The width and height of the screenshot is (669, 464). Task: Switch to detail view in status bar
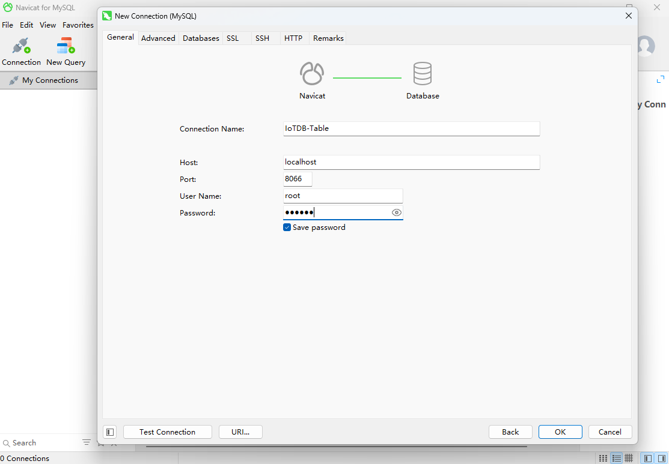click(x=629, y=458)
